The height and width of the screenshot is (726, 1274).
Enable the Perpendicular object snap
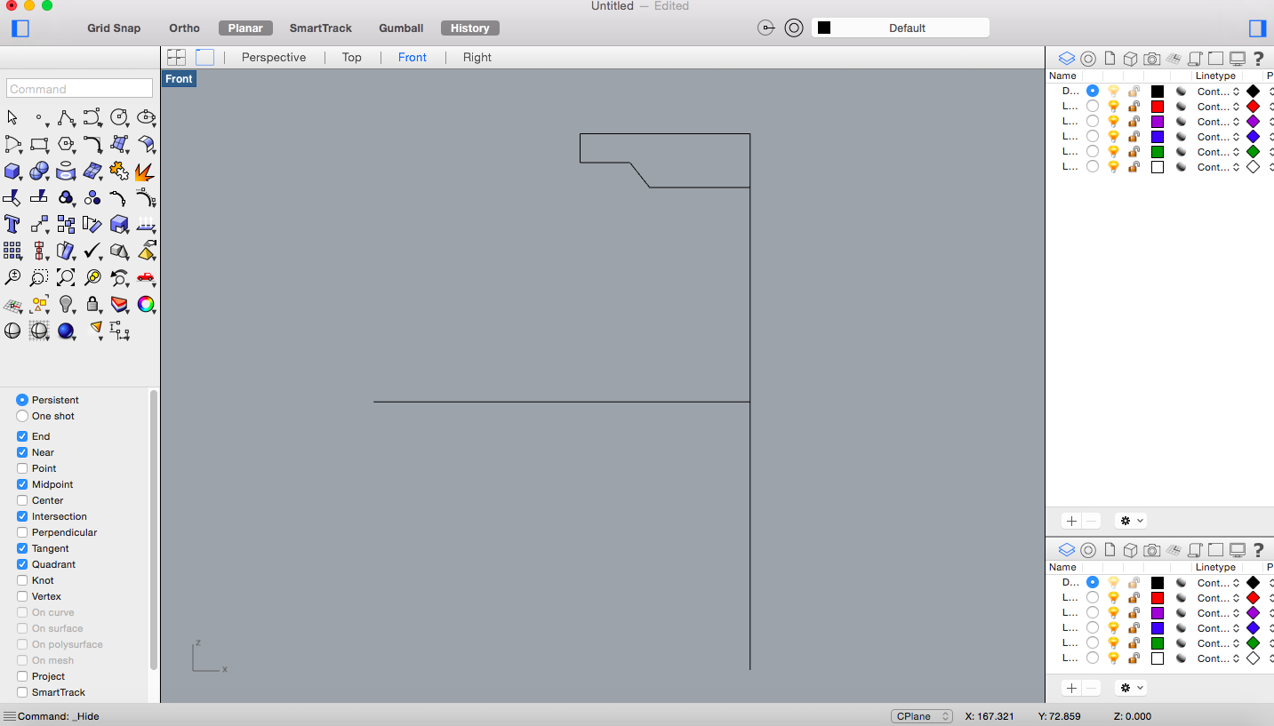coord(22,532)
